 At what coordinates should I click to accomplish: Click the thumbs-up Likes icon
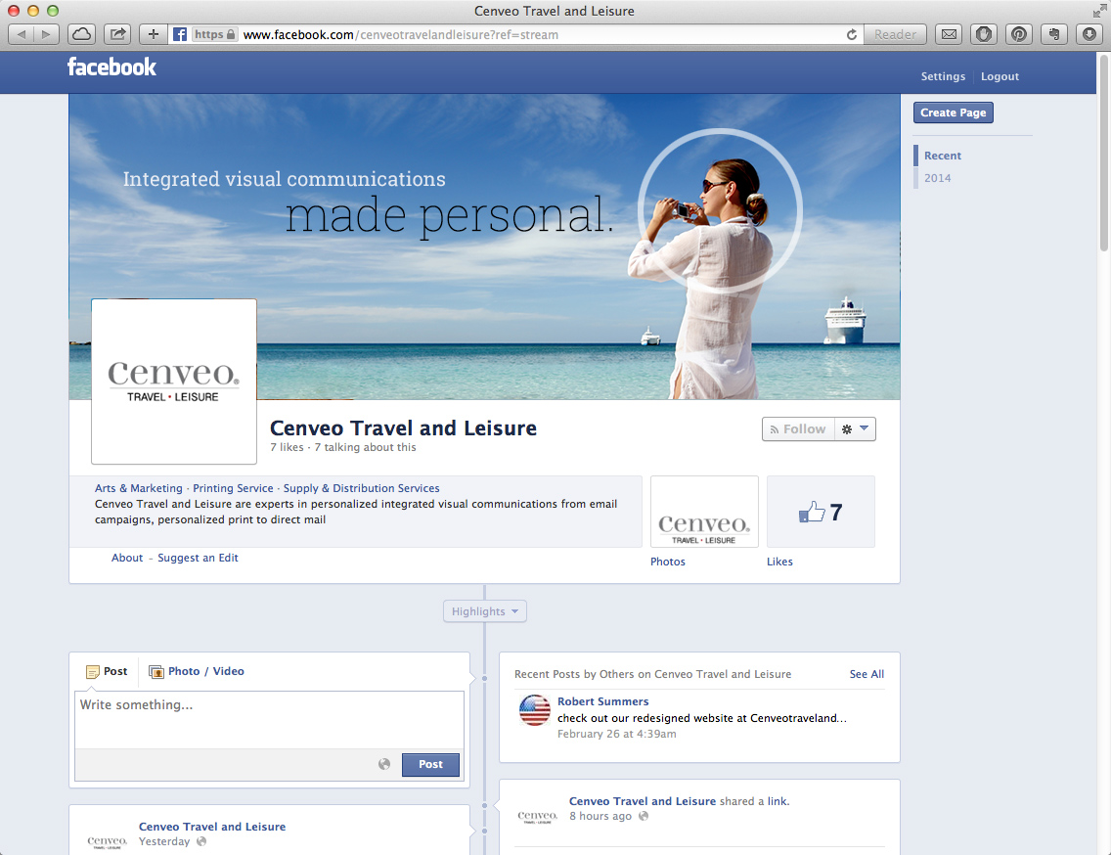pos(812,512)
